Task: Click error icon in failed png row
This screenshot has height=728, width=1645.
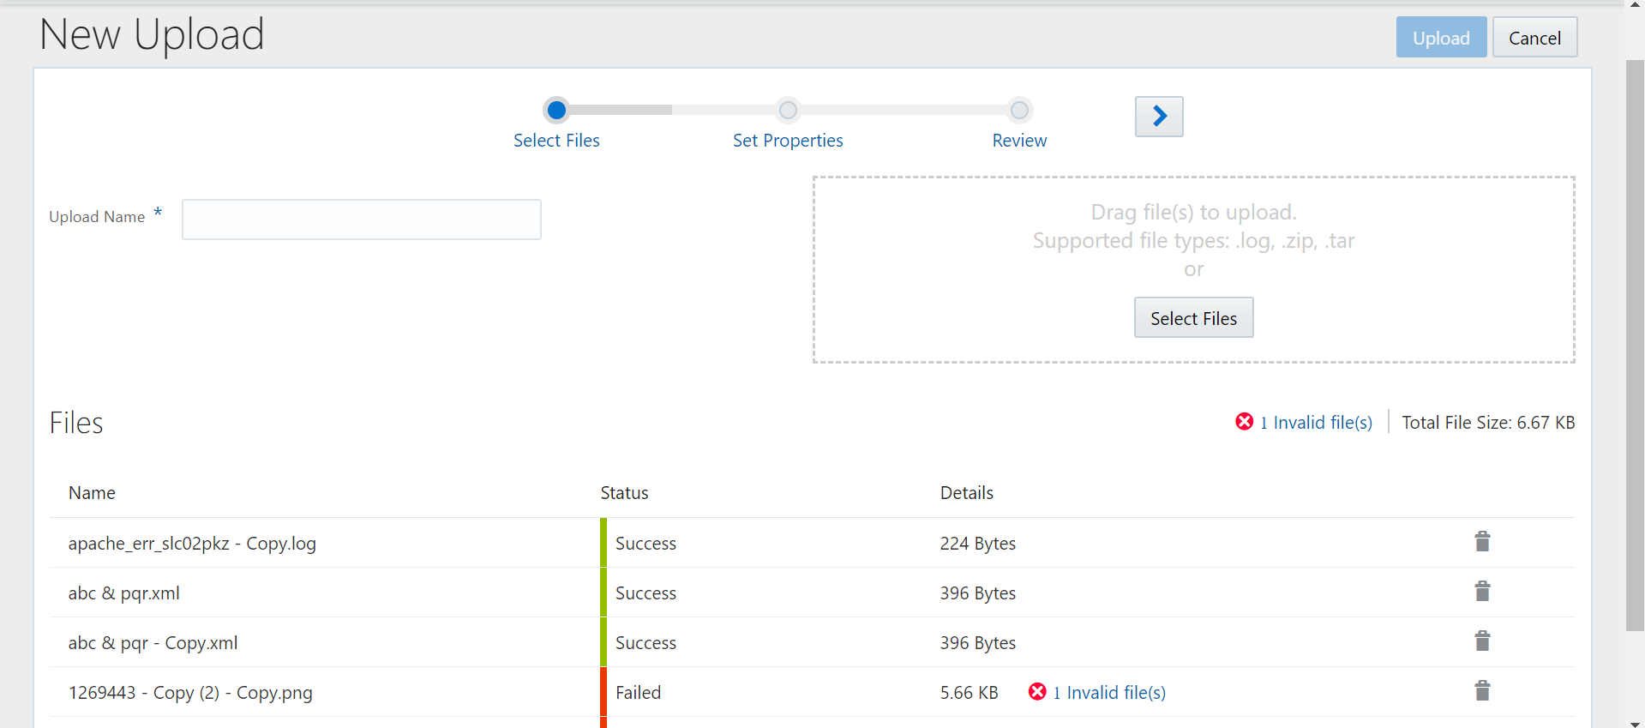Action: click(x=1037, y=691)
